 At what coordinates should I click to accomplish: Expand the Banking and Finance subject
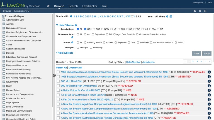pos(4,28)
